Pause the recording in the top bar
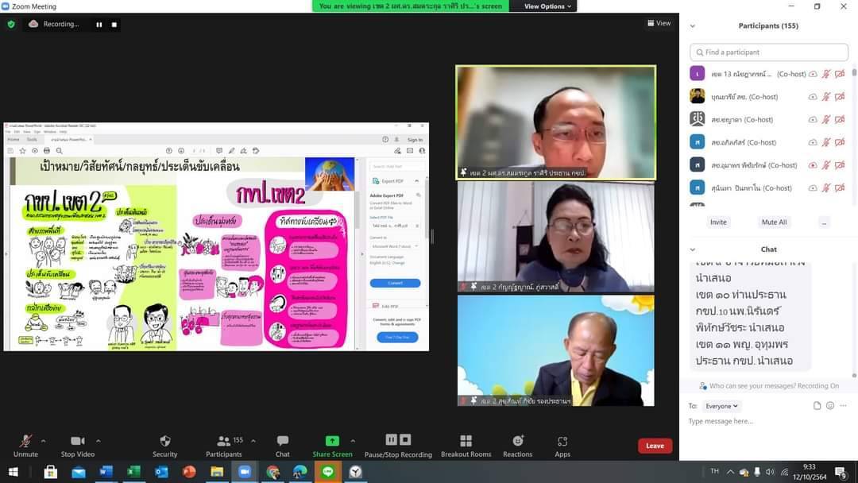This screenshot has width=858, height=483. pyautogui.click(x=99, y=25)
